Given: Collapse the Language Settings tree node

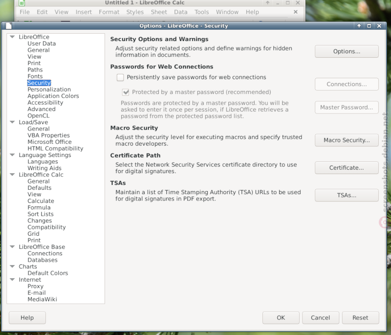Looking at the screenshot, I should pyautogui.click(x=12, y=155).
